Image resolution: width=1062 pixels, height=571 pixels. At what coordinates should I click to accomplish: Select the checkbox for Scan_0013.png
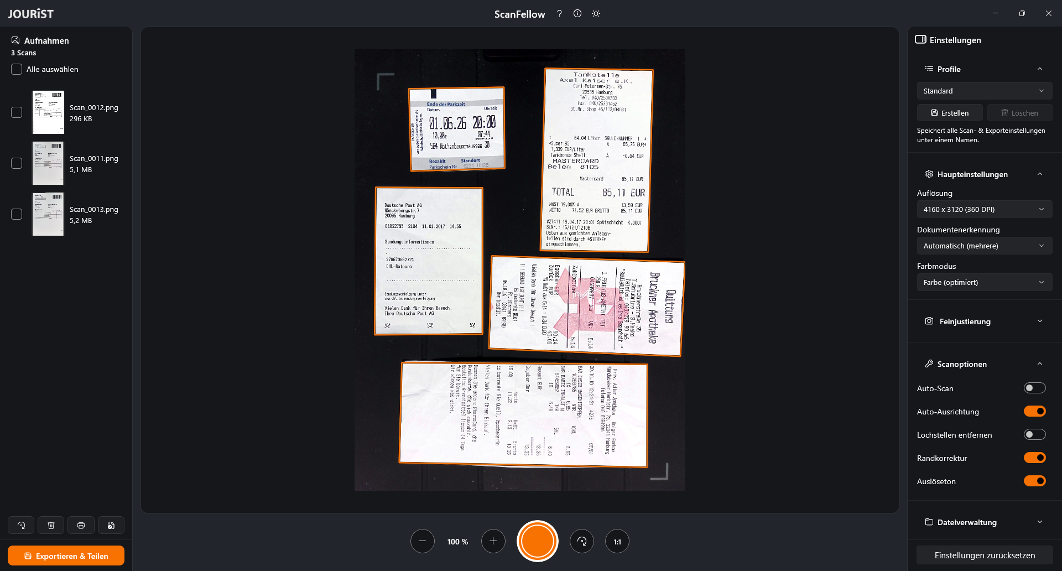[x=17, y=214]
